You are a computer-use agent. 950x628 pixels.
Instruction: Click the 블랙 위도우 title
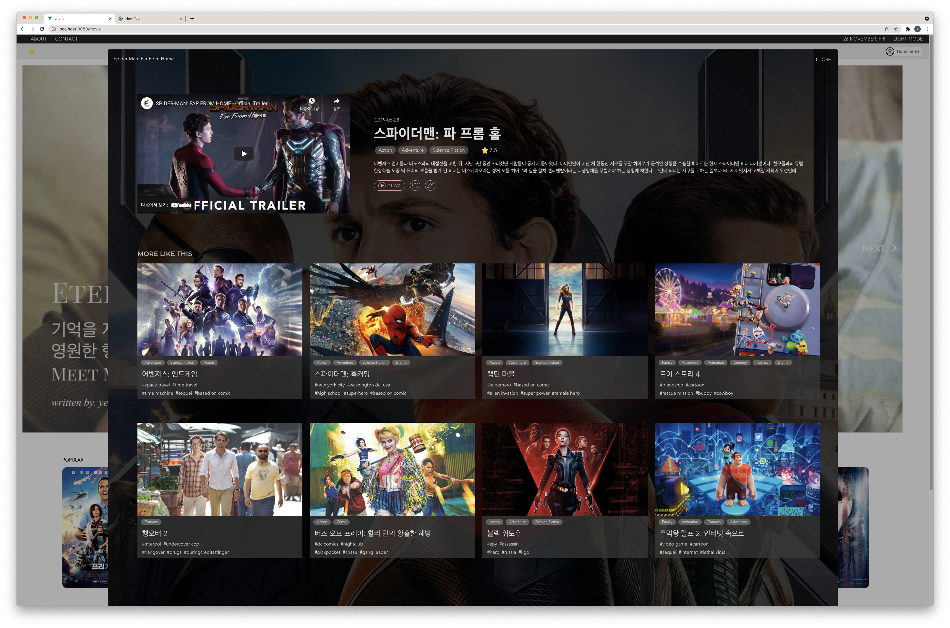(x=504, y=533)
